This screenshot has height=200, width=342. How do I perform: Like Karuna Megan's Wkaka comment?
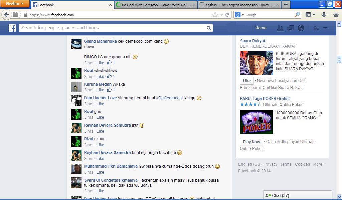pyautogui.click(x=100, y=90)
